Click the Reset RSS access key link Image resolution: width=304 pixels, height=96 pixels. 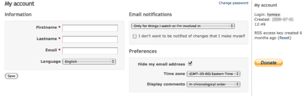click(285, 38)
